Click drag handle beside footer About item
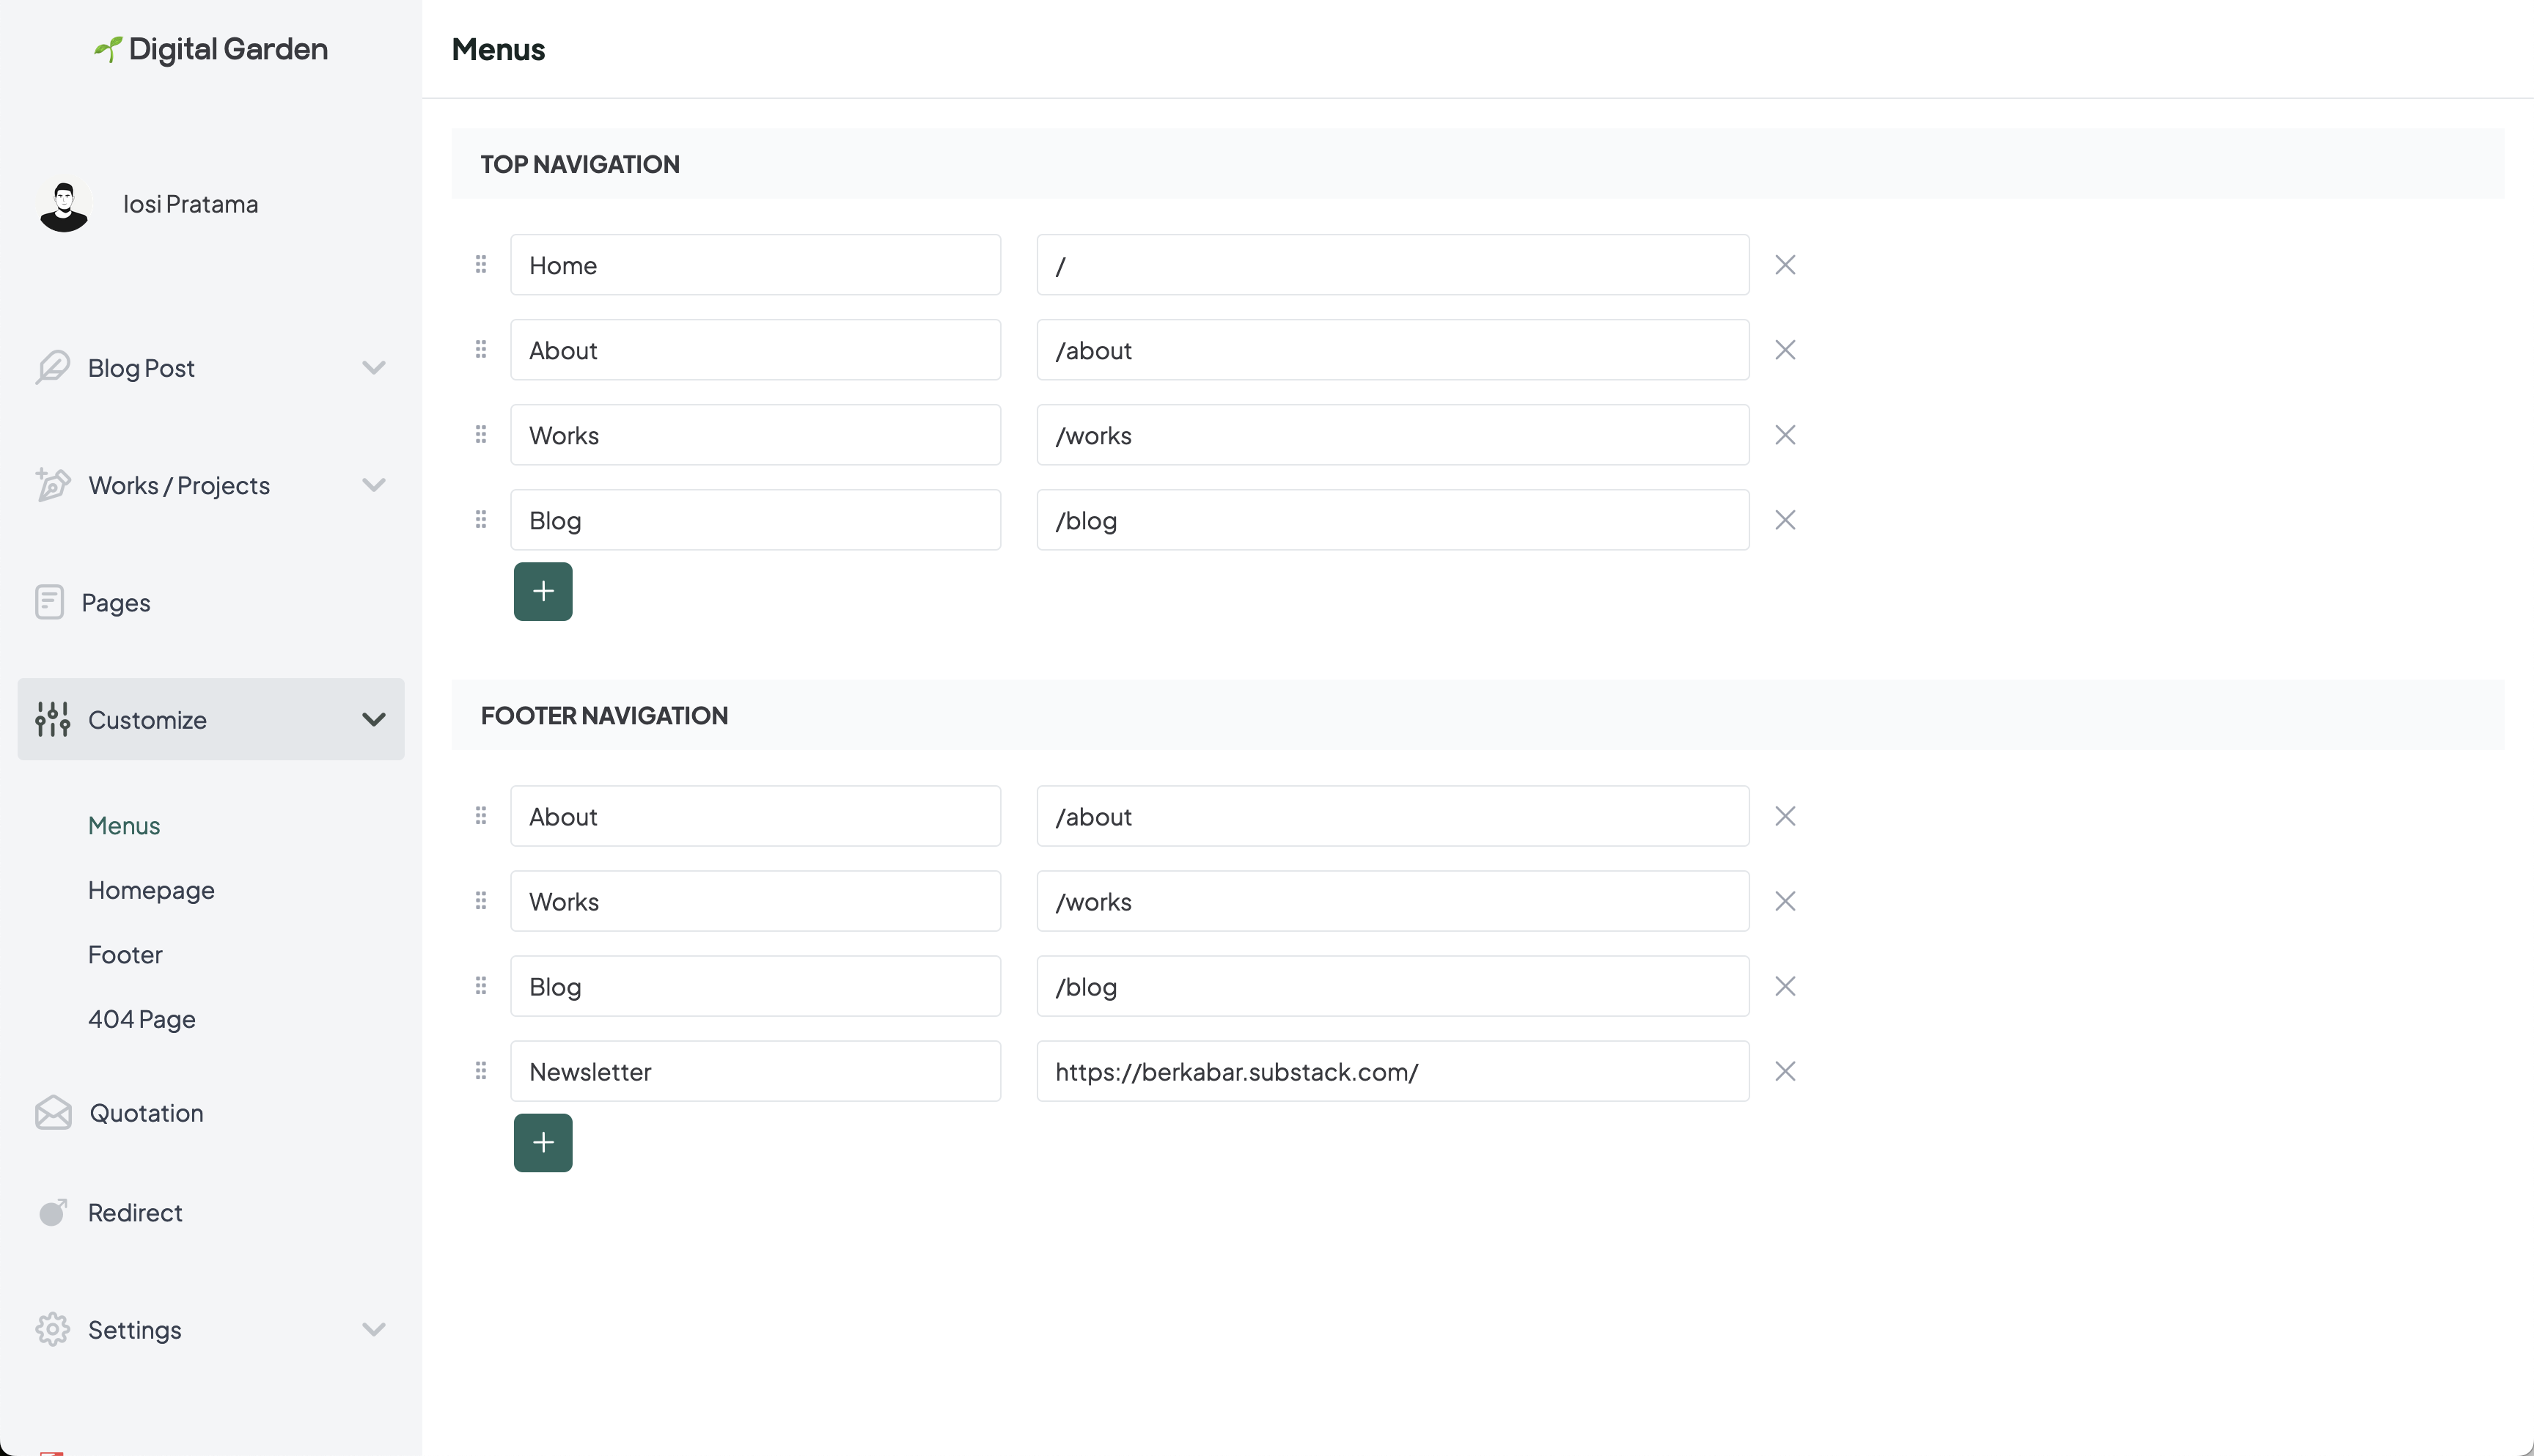Screen dimensions: 2534x1456 pos(481,816)
